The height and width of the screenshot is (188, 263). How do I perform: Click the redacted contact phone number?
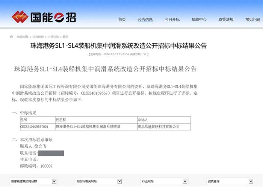[x=51, y=153]
